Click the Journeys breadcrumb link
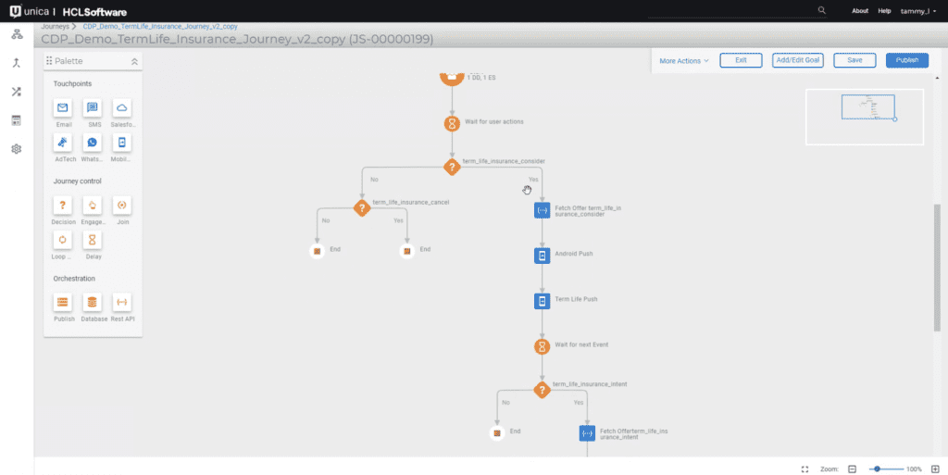 point(55,27)
